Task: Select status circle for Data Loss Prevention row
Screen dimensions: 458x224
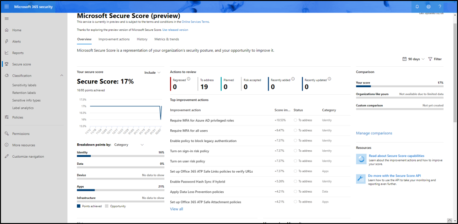Action: click(x=295, y=192)
